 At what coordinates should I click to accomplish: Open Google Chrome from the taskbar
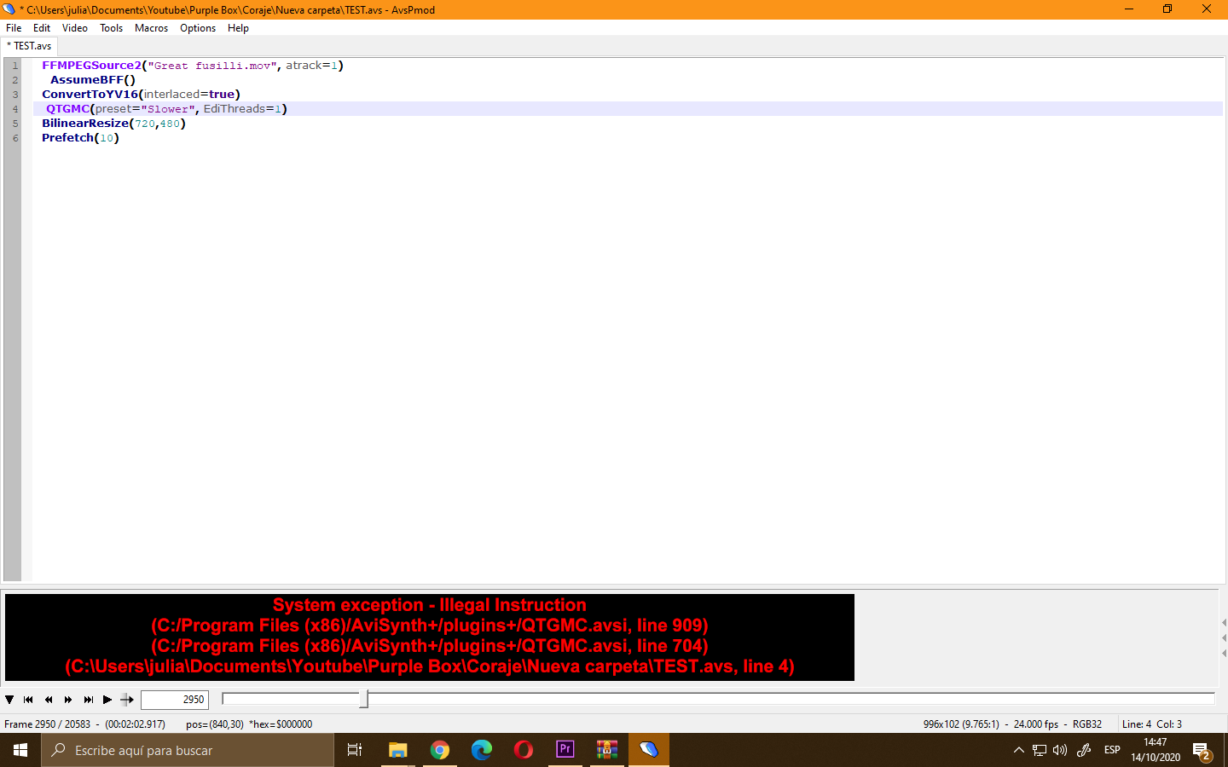pyautogui.click(x=440, y=750)
